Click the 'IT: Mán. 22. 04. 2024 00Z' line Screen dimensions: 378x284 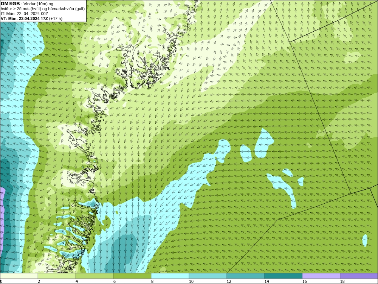pos(24,14)
